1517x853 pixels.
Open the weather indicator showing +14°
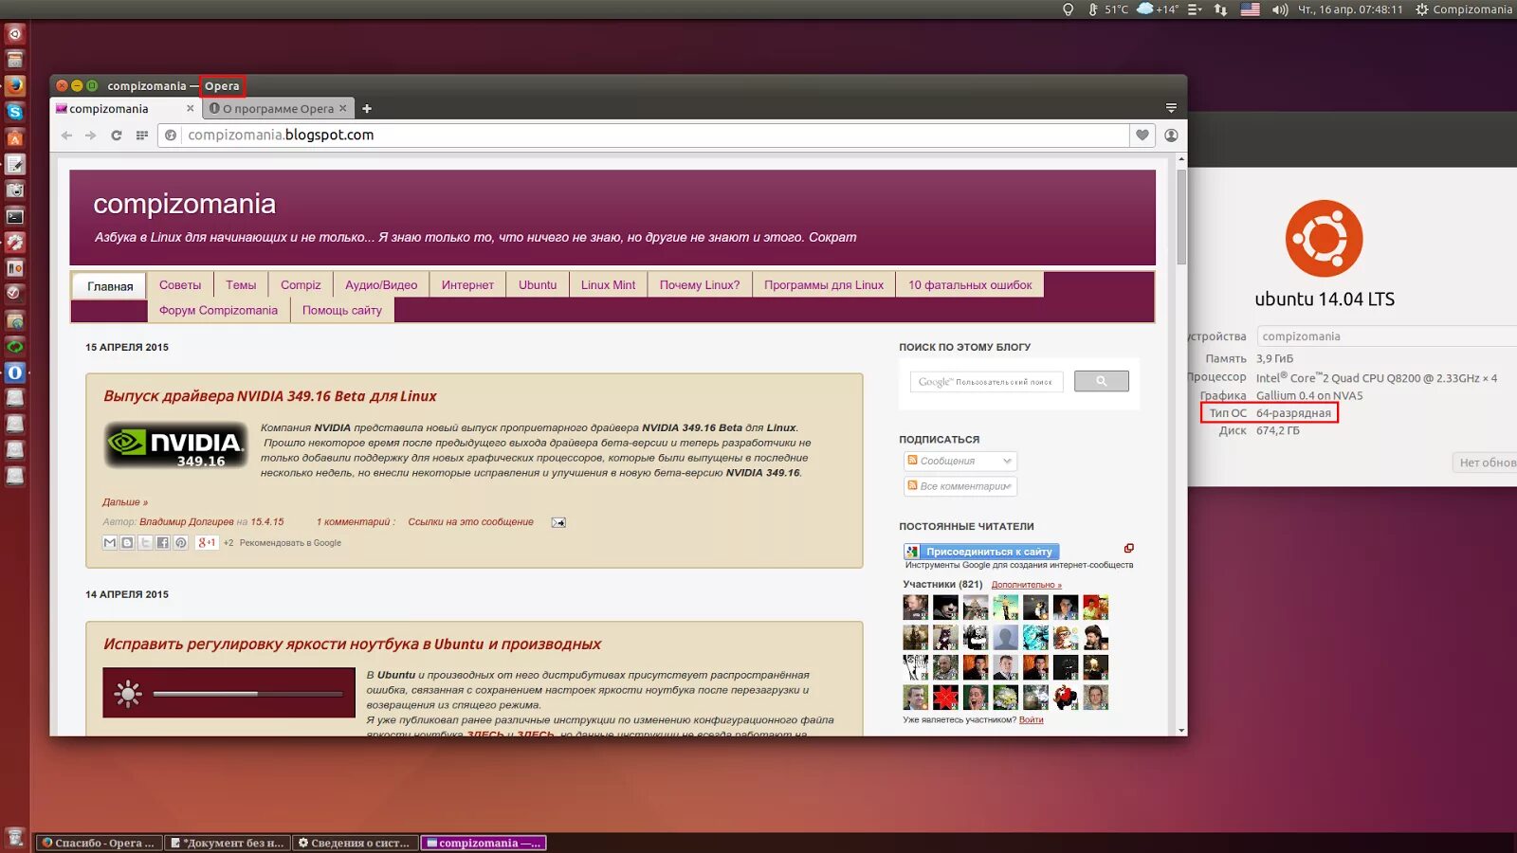click(x=1157, y=9)
